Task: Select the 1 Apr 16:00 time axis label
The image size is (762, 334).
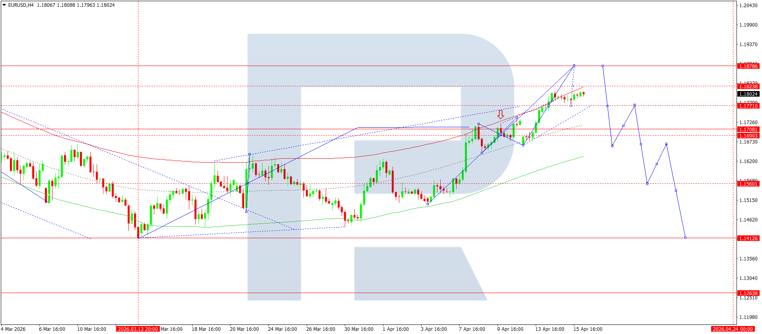Action: (395, 329)
